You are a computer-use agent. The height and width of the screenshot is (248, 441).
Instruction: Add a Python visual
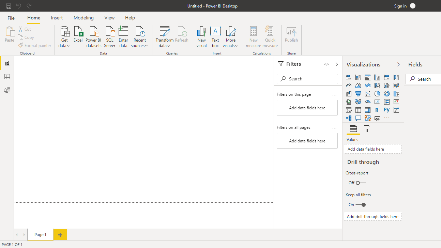click(x=386, y=110)
